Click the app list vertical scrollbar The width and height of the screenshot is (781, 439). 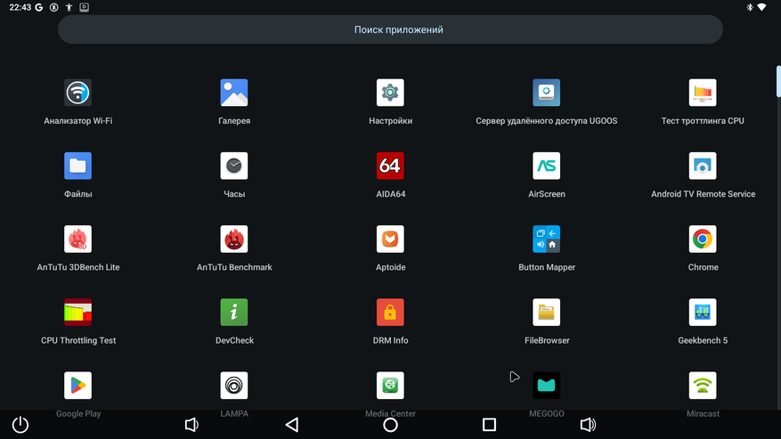coord(778,81)
